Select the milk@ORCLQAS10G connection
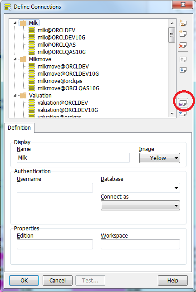 pos(62,52)
